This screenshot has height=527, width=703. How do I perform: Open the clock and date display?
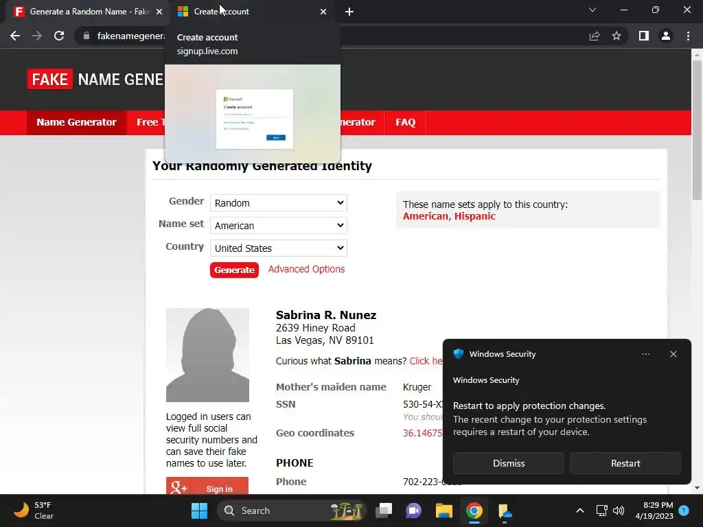(x=654, y=511)
